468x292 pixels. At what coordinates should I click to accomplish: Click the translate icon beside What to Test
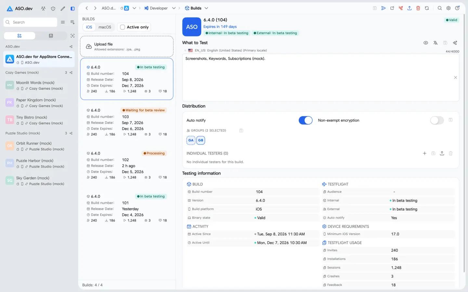[435, 43]
